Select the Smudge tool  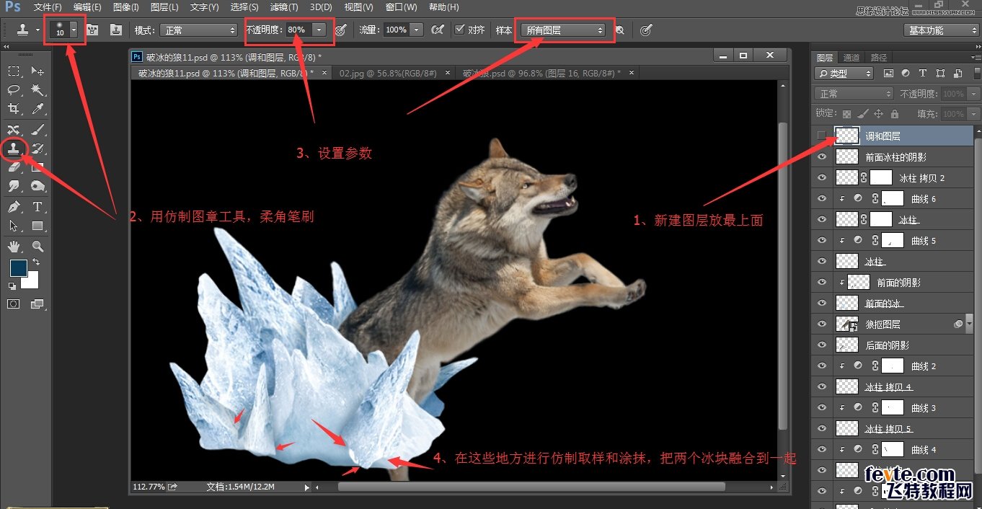(x=14, y=186)
